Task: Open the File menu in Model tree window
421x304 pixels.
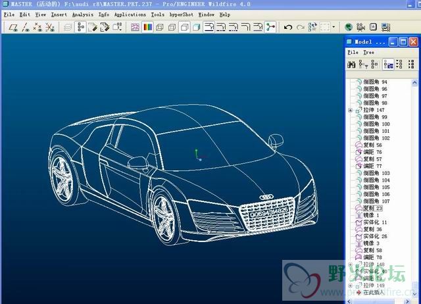Action: pos(353,53)
